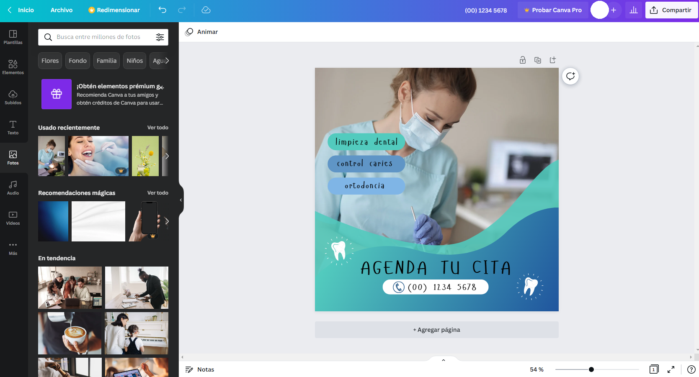
Task: Select the smiling dental checkup photo
Action: pos(98,156)
